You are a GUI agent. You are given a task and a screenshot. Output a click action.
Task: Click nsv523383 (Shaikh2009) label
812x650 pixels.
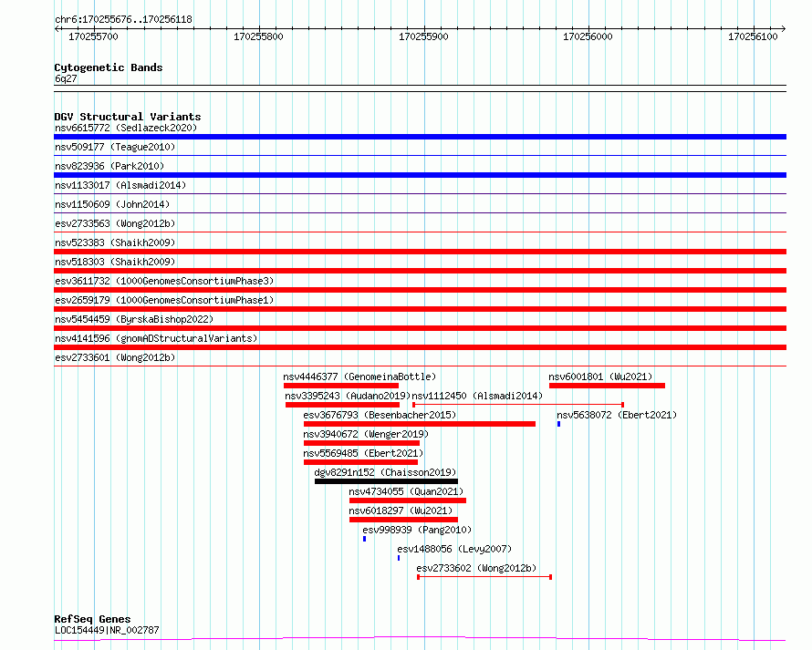tap(115, 242)
